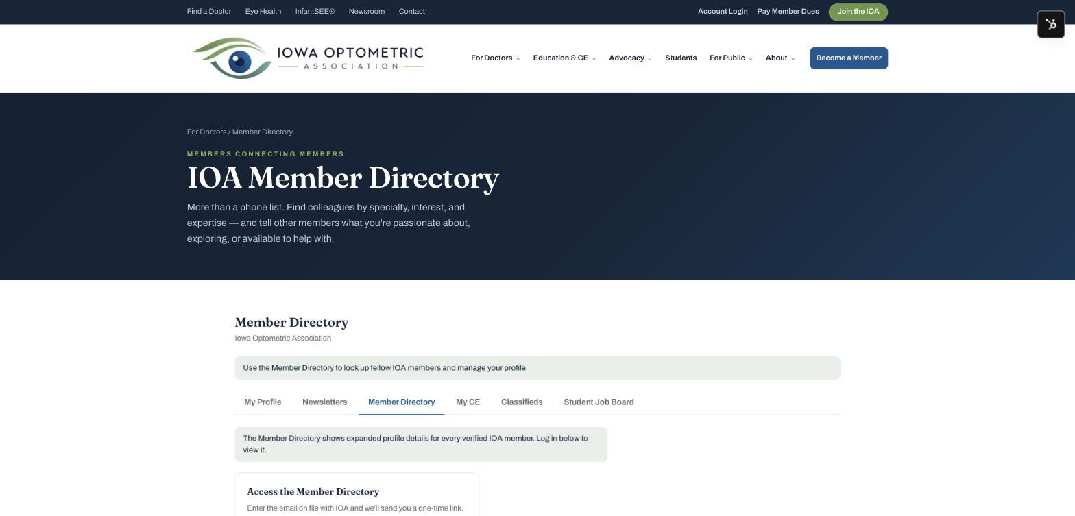Open the HubSpot tools icon button
1075x516 pixels.
point(1050,25)
